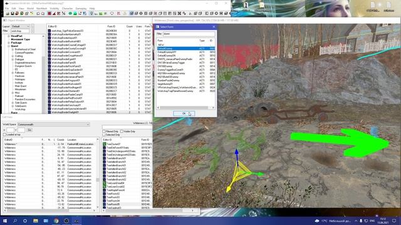Click the Redo toolbar icon

pos(43,13)
